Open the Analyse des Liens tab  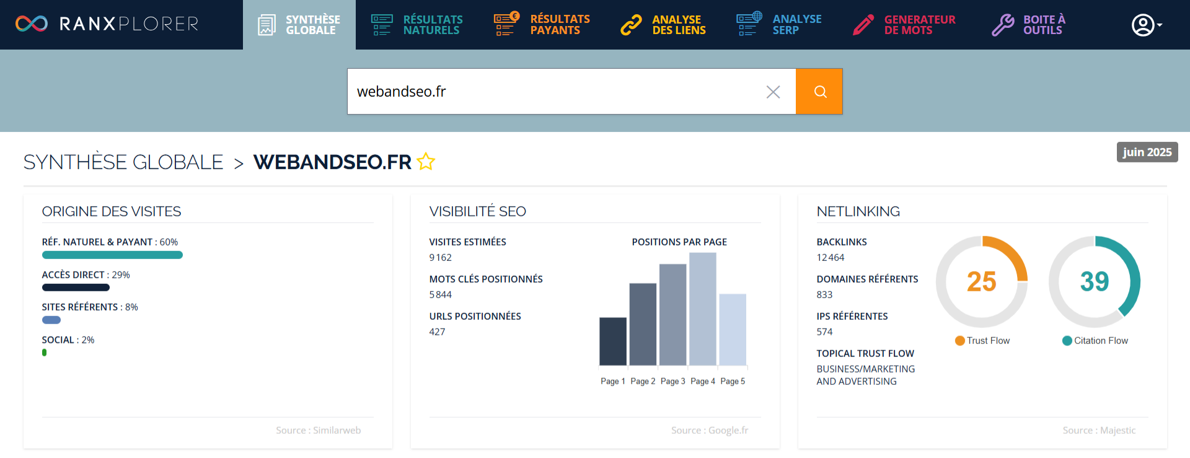tap(664, 25)
